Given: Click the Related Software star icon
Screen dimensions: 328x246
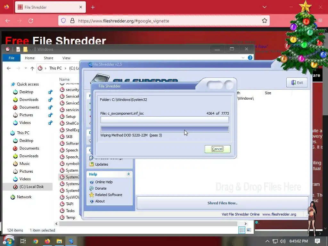Looking at the screenshot, I should coord(91,195).
